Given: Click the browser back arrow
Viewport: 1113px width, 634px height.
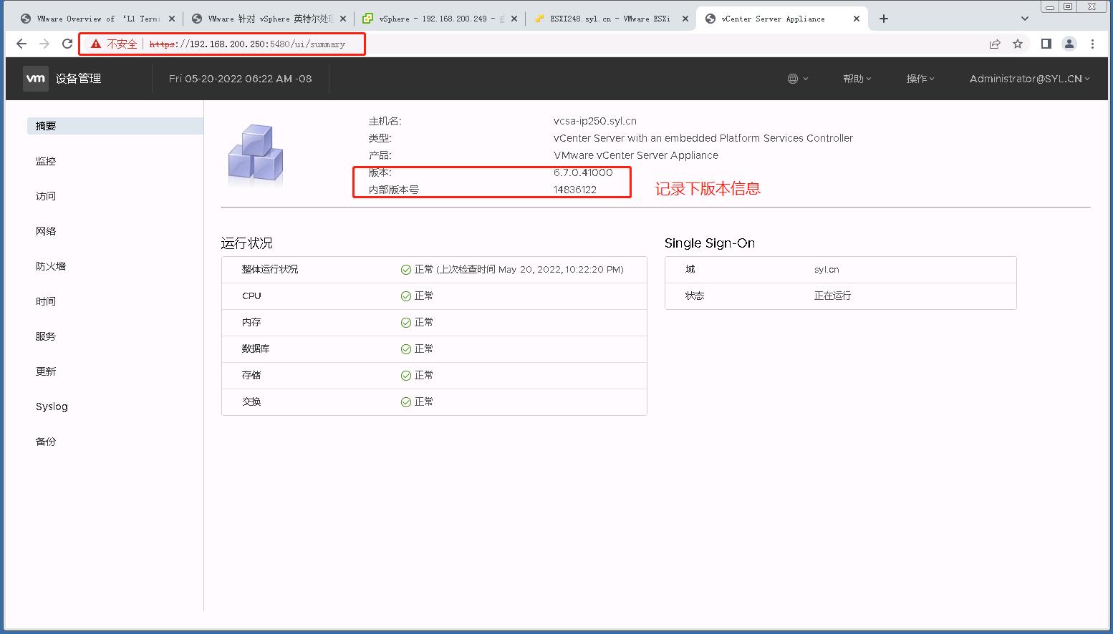Looking at the screenshot, I should (21, 44).
